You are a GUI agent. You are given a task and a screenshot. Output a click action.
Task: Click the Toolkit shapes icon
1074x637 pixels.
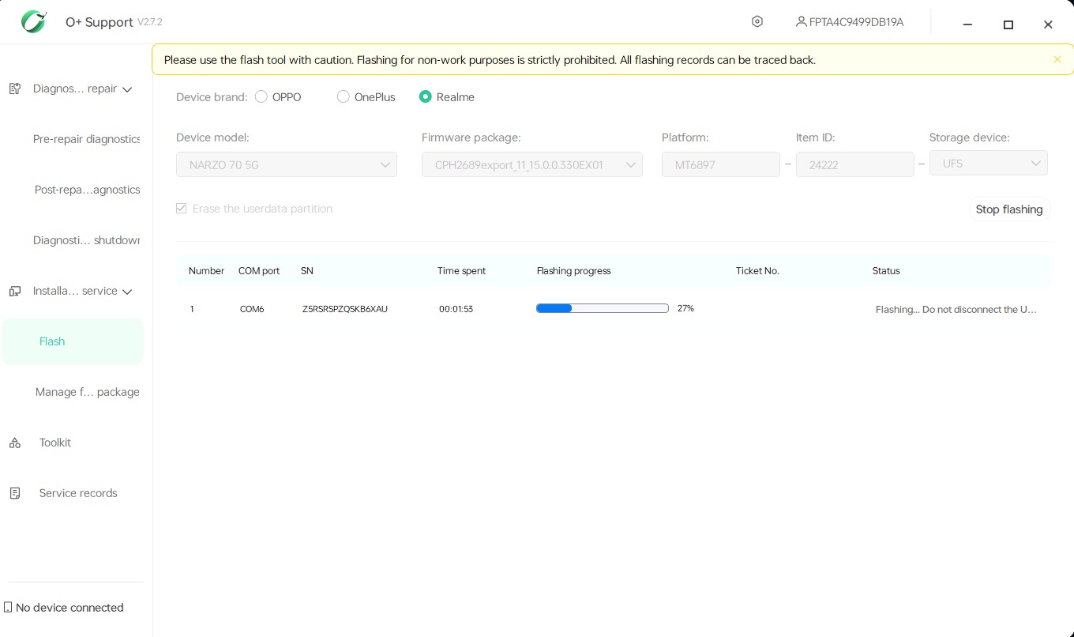[x=14, y=443]
